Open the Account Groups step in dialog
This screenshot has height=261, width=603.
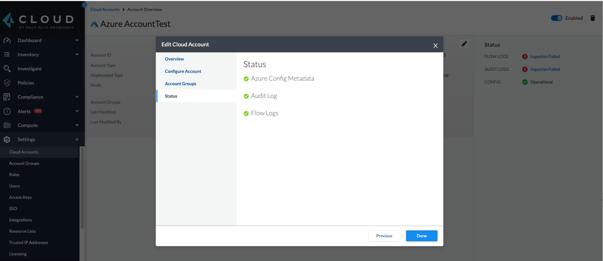click(181, 84)
